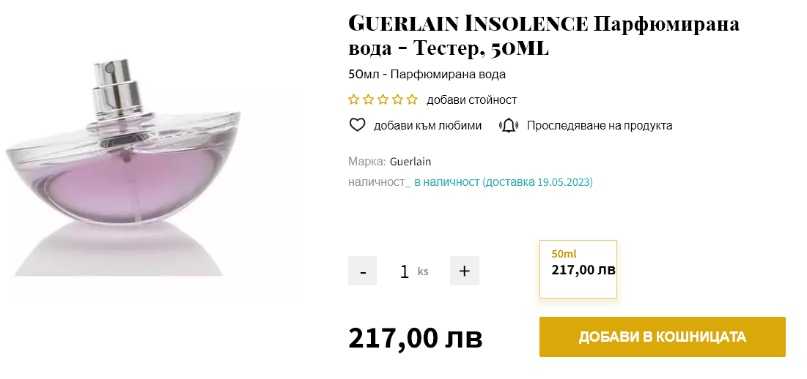Decrease quantity with the minus button

(x=362, y=271)
